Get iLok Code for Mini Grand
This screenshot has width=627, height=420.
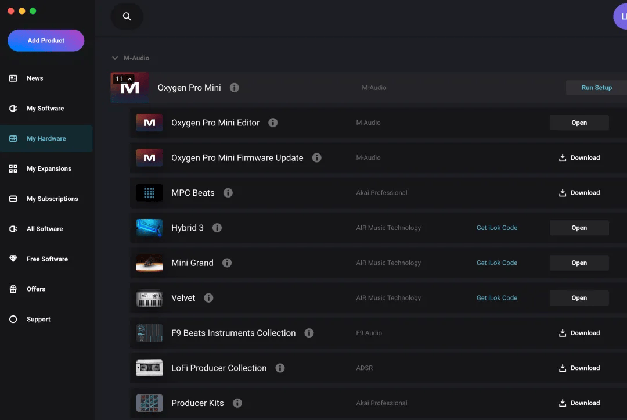coord(496,263)
